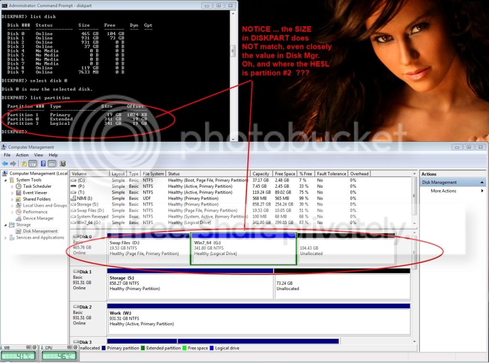This screenshot has height=363, width=489.
Task: Toggle Show/Hide Console Tree toolbar icon
Action: (33, 163)
